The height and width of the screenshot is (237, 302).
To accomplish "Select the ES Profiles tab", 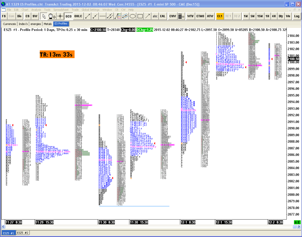I will 61,24.
